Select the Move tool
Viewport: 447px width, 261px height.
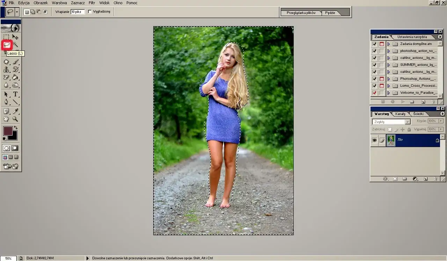15,37
